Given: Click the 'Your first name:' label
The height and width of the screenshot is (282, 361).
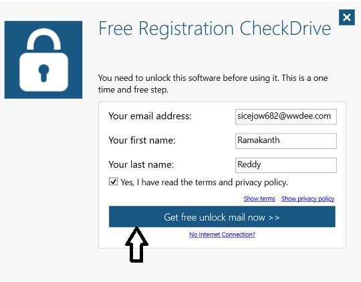Looking at the screenshot, I should [142, 140].
